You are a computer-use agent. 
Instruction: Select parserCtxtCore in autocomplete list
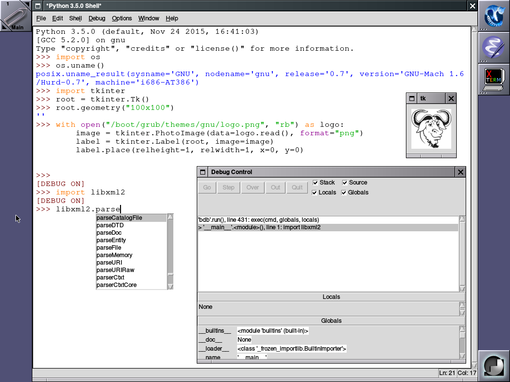point(131,285)
